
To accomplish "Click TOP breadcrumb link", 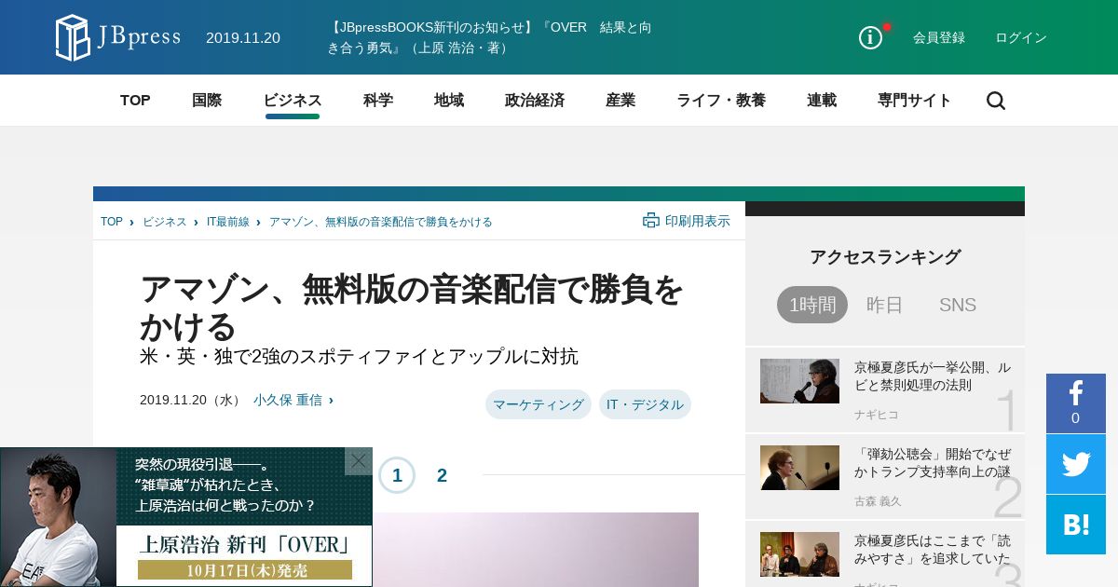I will pyautogui.click(x=112, y=222).
